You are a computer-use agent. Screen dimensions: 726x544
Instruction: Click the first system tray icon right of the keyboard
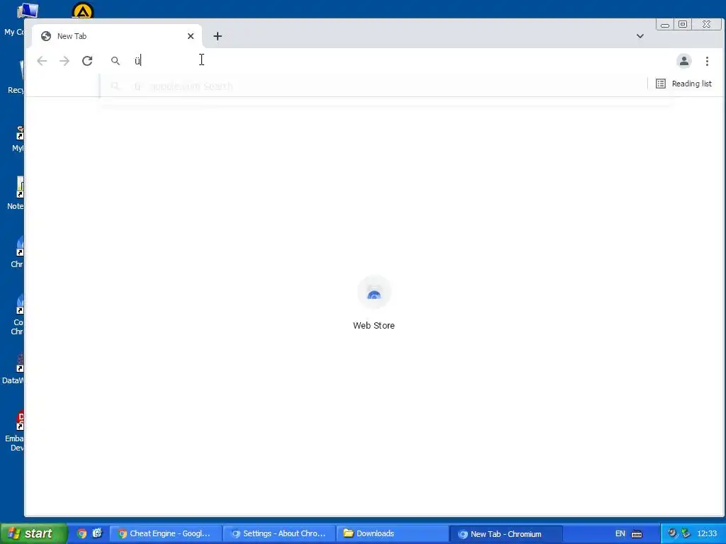coord(672,533)
